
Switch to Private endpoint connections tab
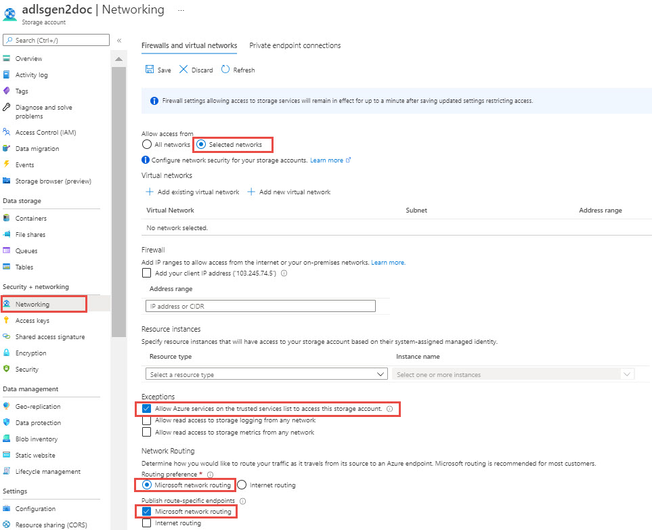tap(295, 46)
